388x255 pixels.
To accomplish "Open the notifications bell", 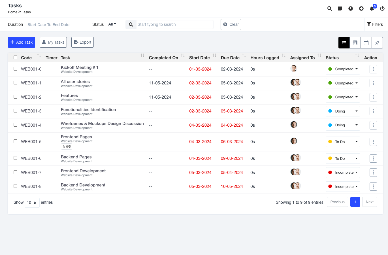I will (372, 8).
